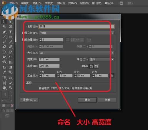Open the 帮助(H) menu
The height and width of the screenshot is (130, 148).
pyautogui.click(x=109, y=3)
